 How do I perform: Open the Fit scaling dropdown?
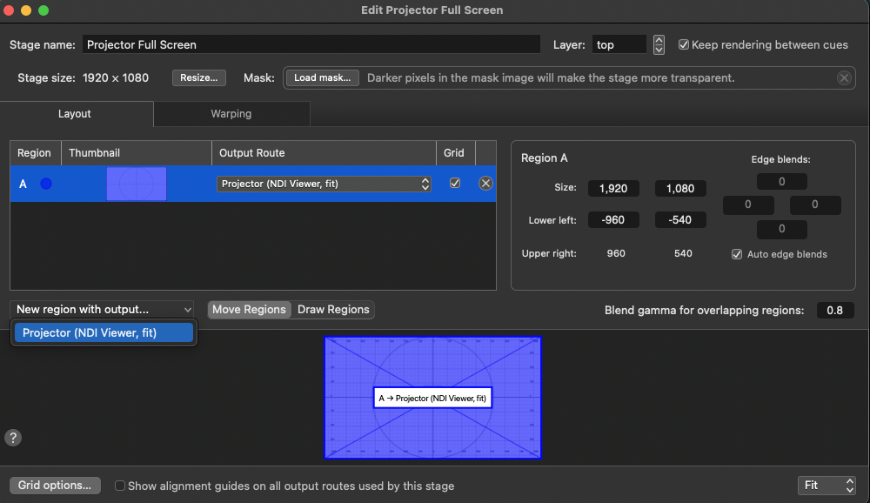[x=822, y=485]
